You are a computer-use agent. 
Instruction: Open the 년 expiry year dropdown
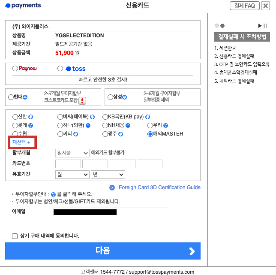[x=108, y=174]
